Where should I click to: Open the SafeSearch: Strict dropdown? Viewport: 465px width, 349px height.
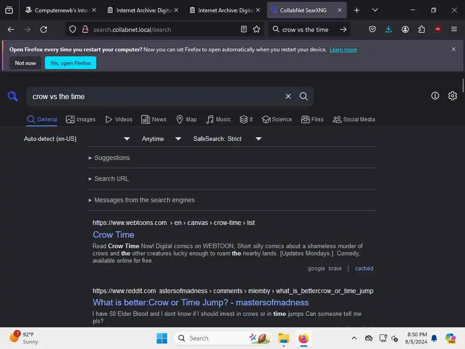tap(227, 139)
